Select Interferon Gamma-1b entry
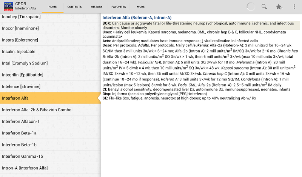Viewport: 302px width, 177px height. point(50,156)
